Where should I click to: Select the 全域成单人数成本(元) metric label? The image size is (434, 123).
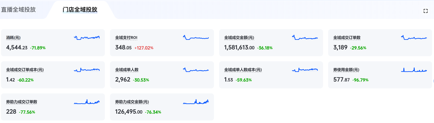pyautogui.click(x=243, y=70)
